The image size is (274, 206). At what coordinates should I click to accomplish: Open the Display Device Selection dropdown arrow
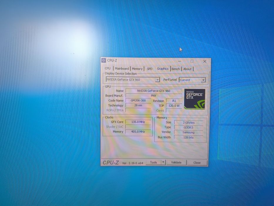[x=157, y=80]
